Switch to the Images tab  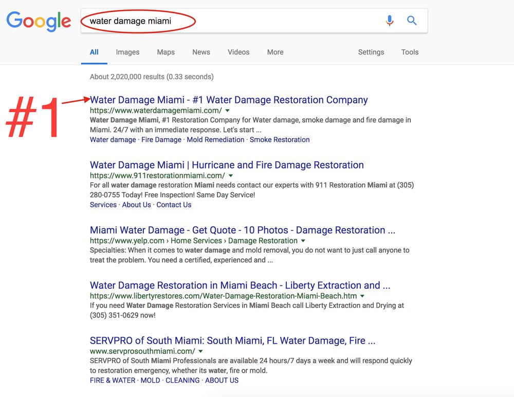click(127, 52)
